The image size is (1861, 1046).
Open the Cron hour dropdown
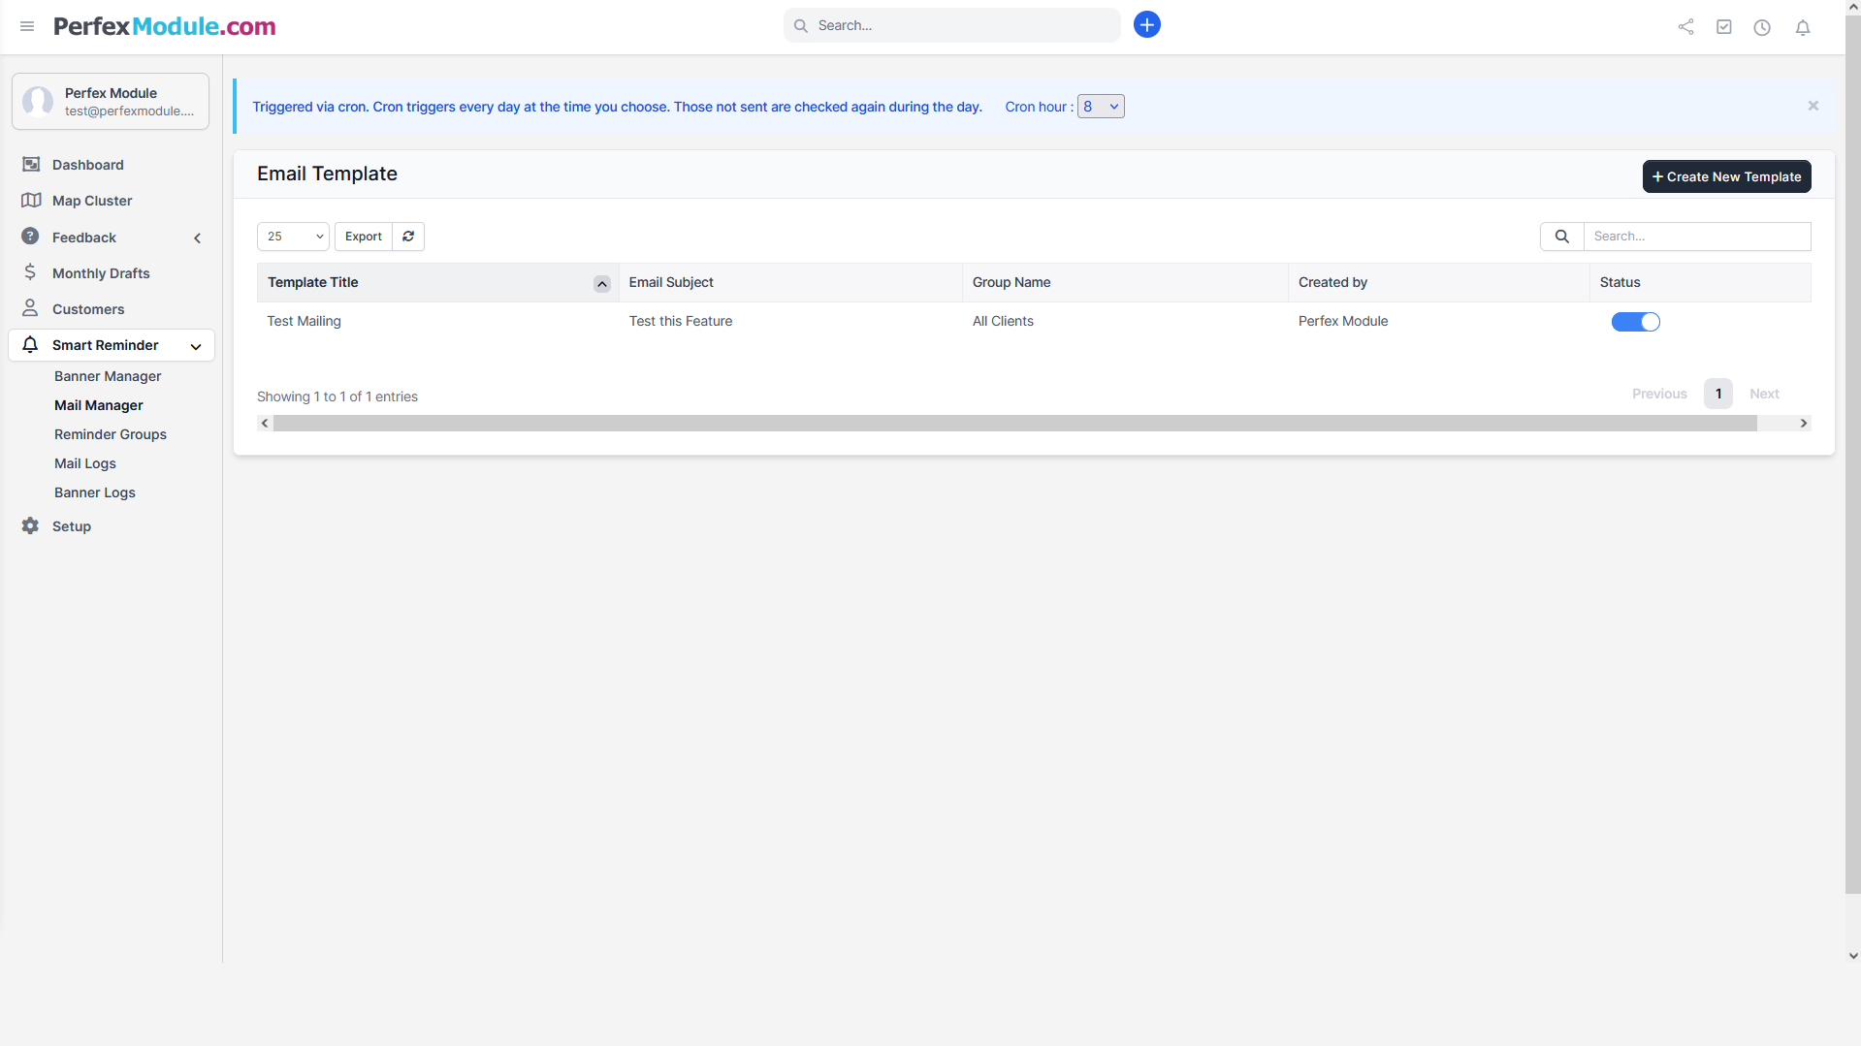click(x=1101, y=107)
